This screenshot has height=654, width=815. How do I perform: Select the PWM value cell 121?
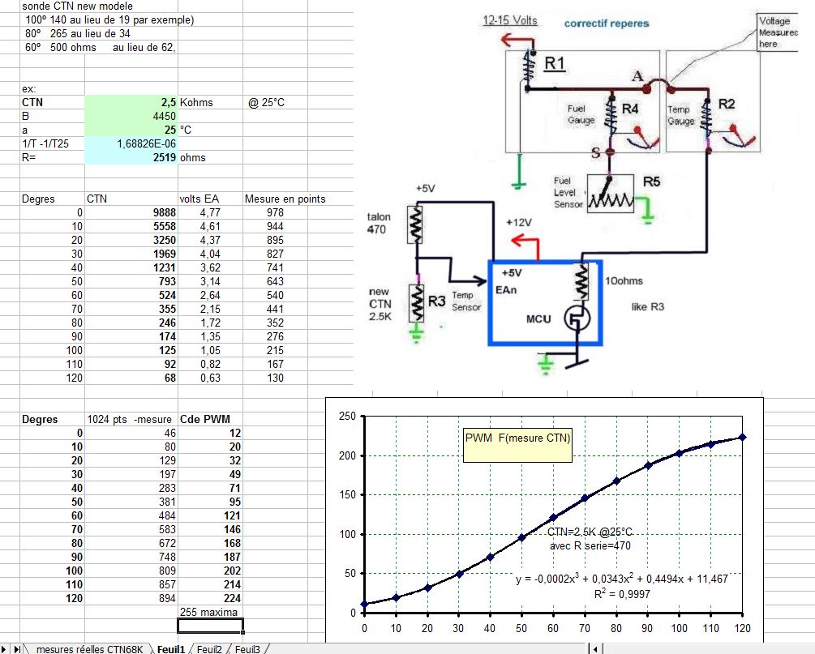[210, 515]
